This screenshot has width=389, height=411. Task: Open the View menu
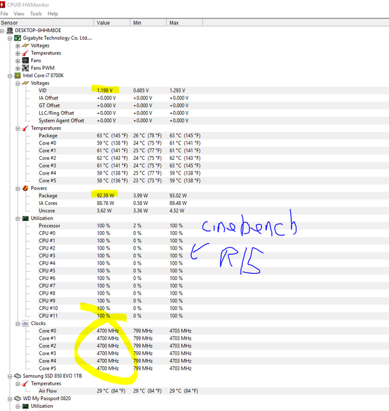click(x=19, y=13)
